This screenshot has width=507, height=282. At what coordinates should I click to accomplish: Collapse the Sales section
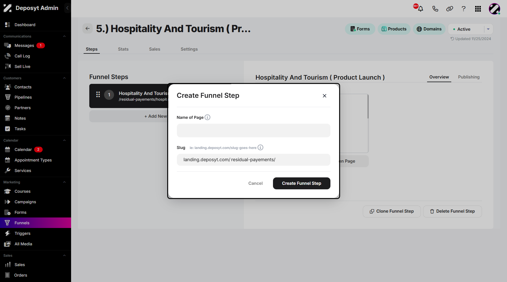(x=65, y=256)
